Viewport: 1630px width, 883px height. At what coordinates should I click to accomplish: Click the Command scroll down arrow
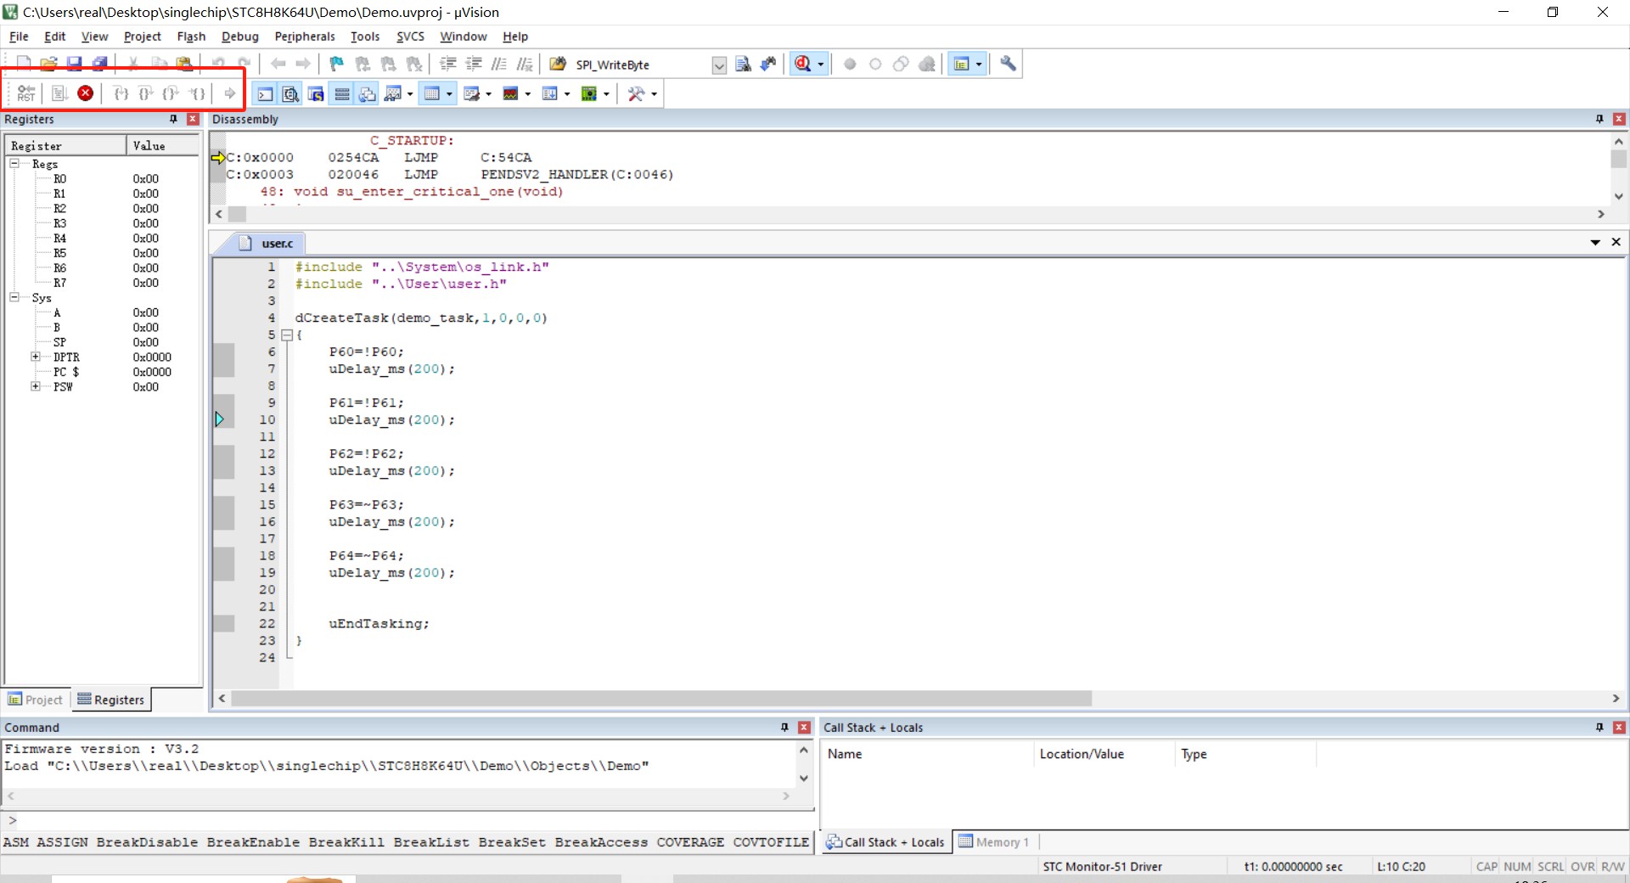coord(803,779)
